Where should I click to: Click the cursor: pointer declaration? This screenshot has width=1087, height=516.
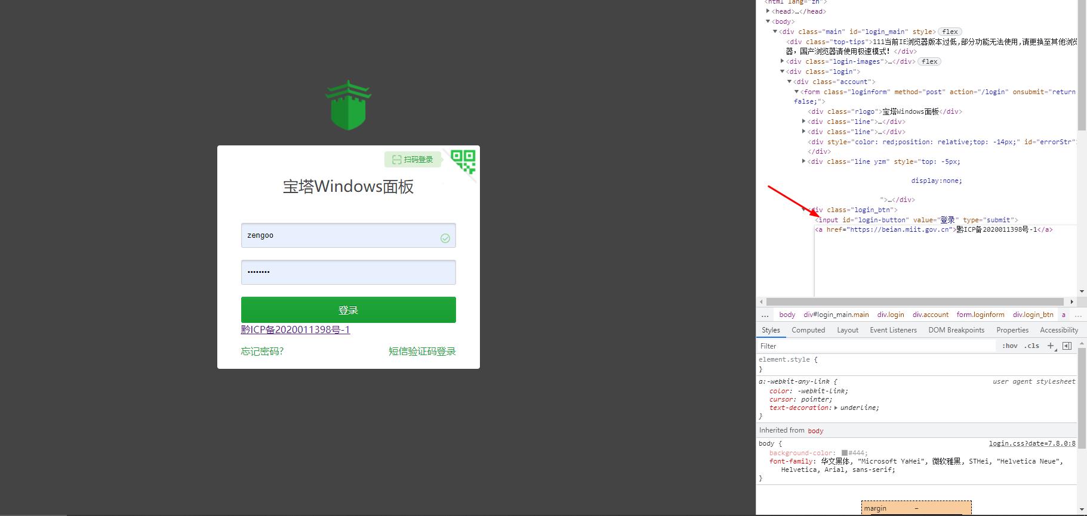[x=800, y=399]
